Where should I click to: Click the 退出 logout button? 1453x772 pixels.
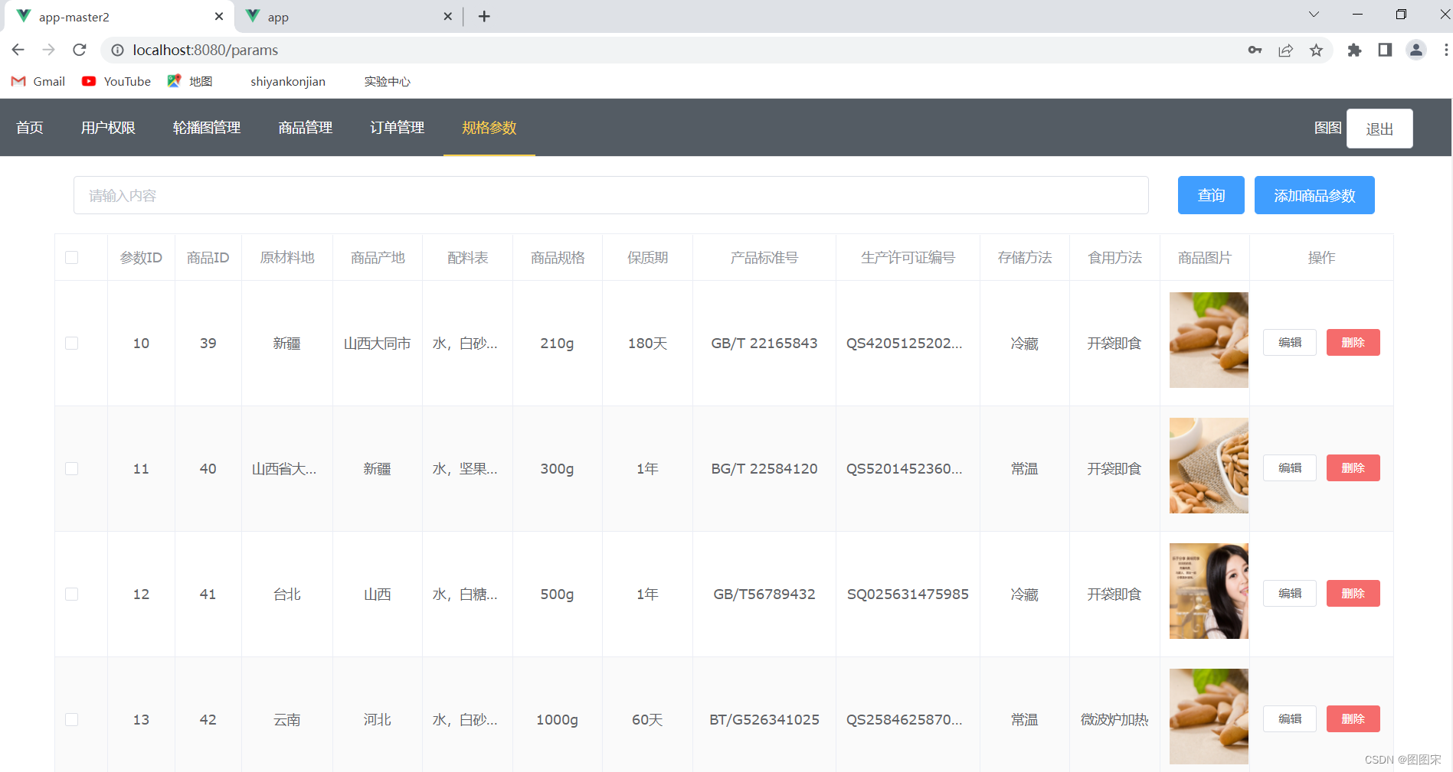click(x=1379, y=128)
